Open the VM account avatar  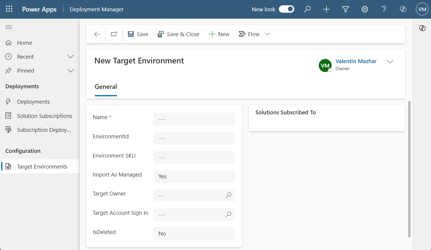click(422, 9)
